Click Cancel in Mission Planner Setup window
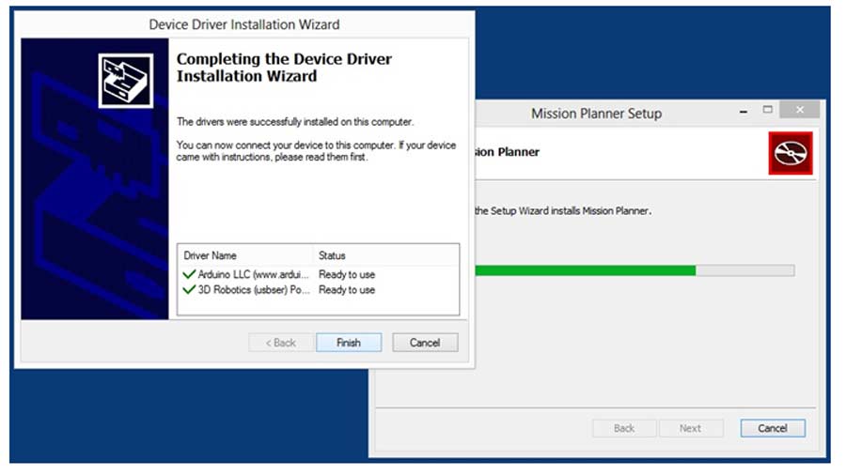846x475 pixels. 773,428
